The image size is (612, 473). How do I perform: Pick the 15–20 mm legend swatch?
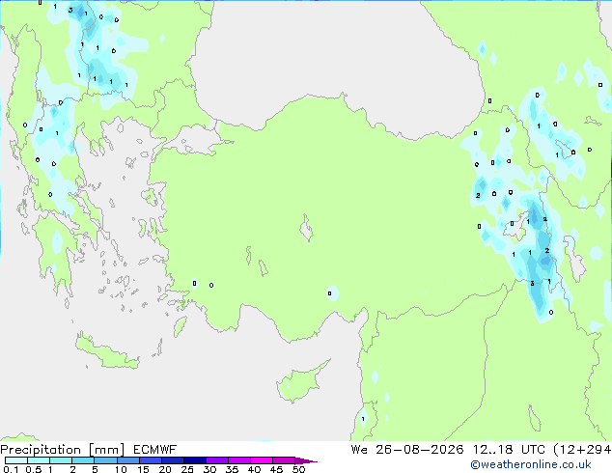[150, 460]
